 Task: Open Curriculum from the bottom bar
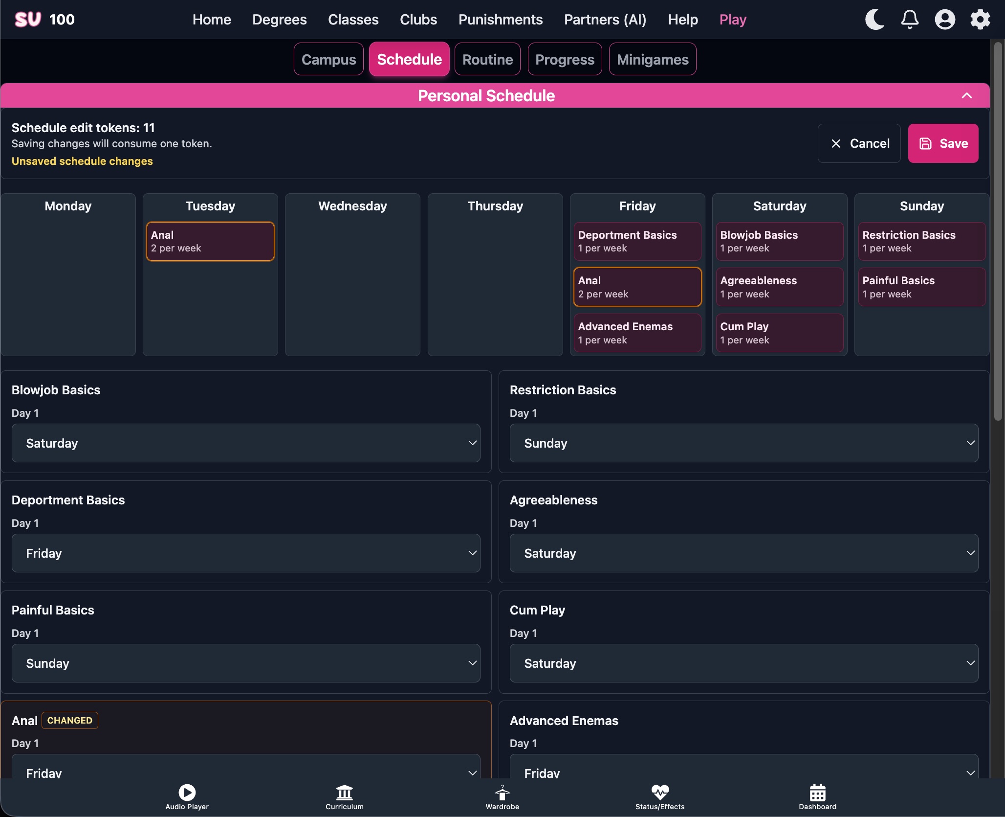coord(345,797)
